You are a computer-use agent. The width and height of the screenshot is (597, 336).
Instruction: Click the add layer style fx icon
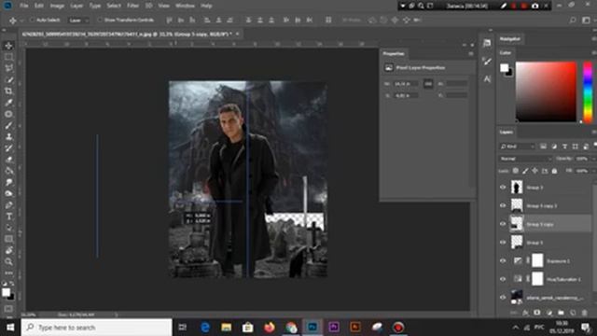click(525, 313)
